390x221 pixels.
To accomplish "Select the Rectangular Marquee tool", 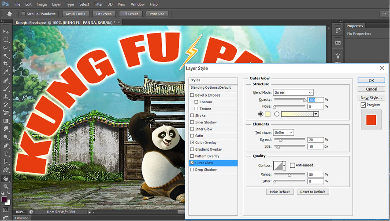I will (x=6, y=40).
